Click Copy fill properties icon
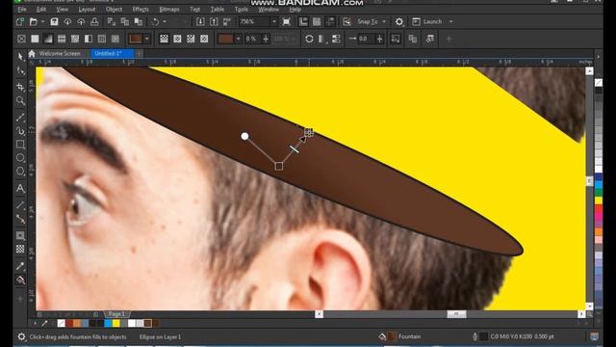Image resolution: width=616 pixels, height=347 pixels. click(412, 39)
